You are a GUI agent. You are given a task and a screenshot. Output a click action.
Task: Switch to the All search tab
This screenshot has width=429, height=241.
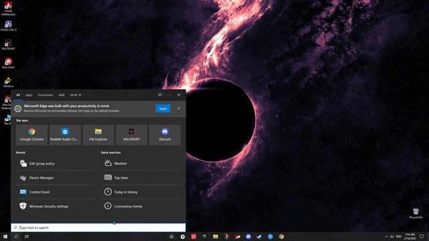click(x=18, y=95)
